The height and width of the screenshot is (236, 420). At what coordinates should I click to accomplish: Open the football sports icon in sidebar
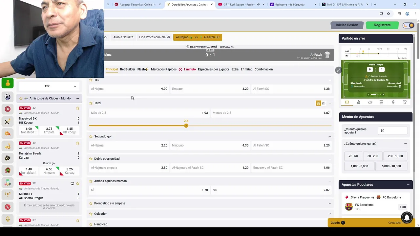coord(8,97)
